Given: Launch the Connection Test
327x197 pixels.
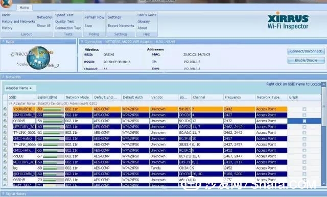Looking at the screenshot, I should tap(68, 28).
